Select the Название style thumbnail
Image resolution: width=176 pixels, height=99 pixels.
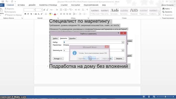click(x=134, y=12)
